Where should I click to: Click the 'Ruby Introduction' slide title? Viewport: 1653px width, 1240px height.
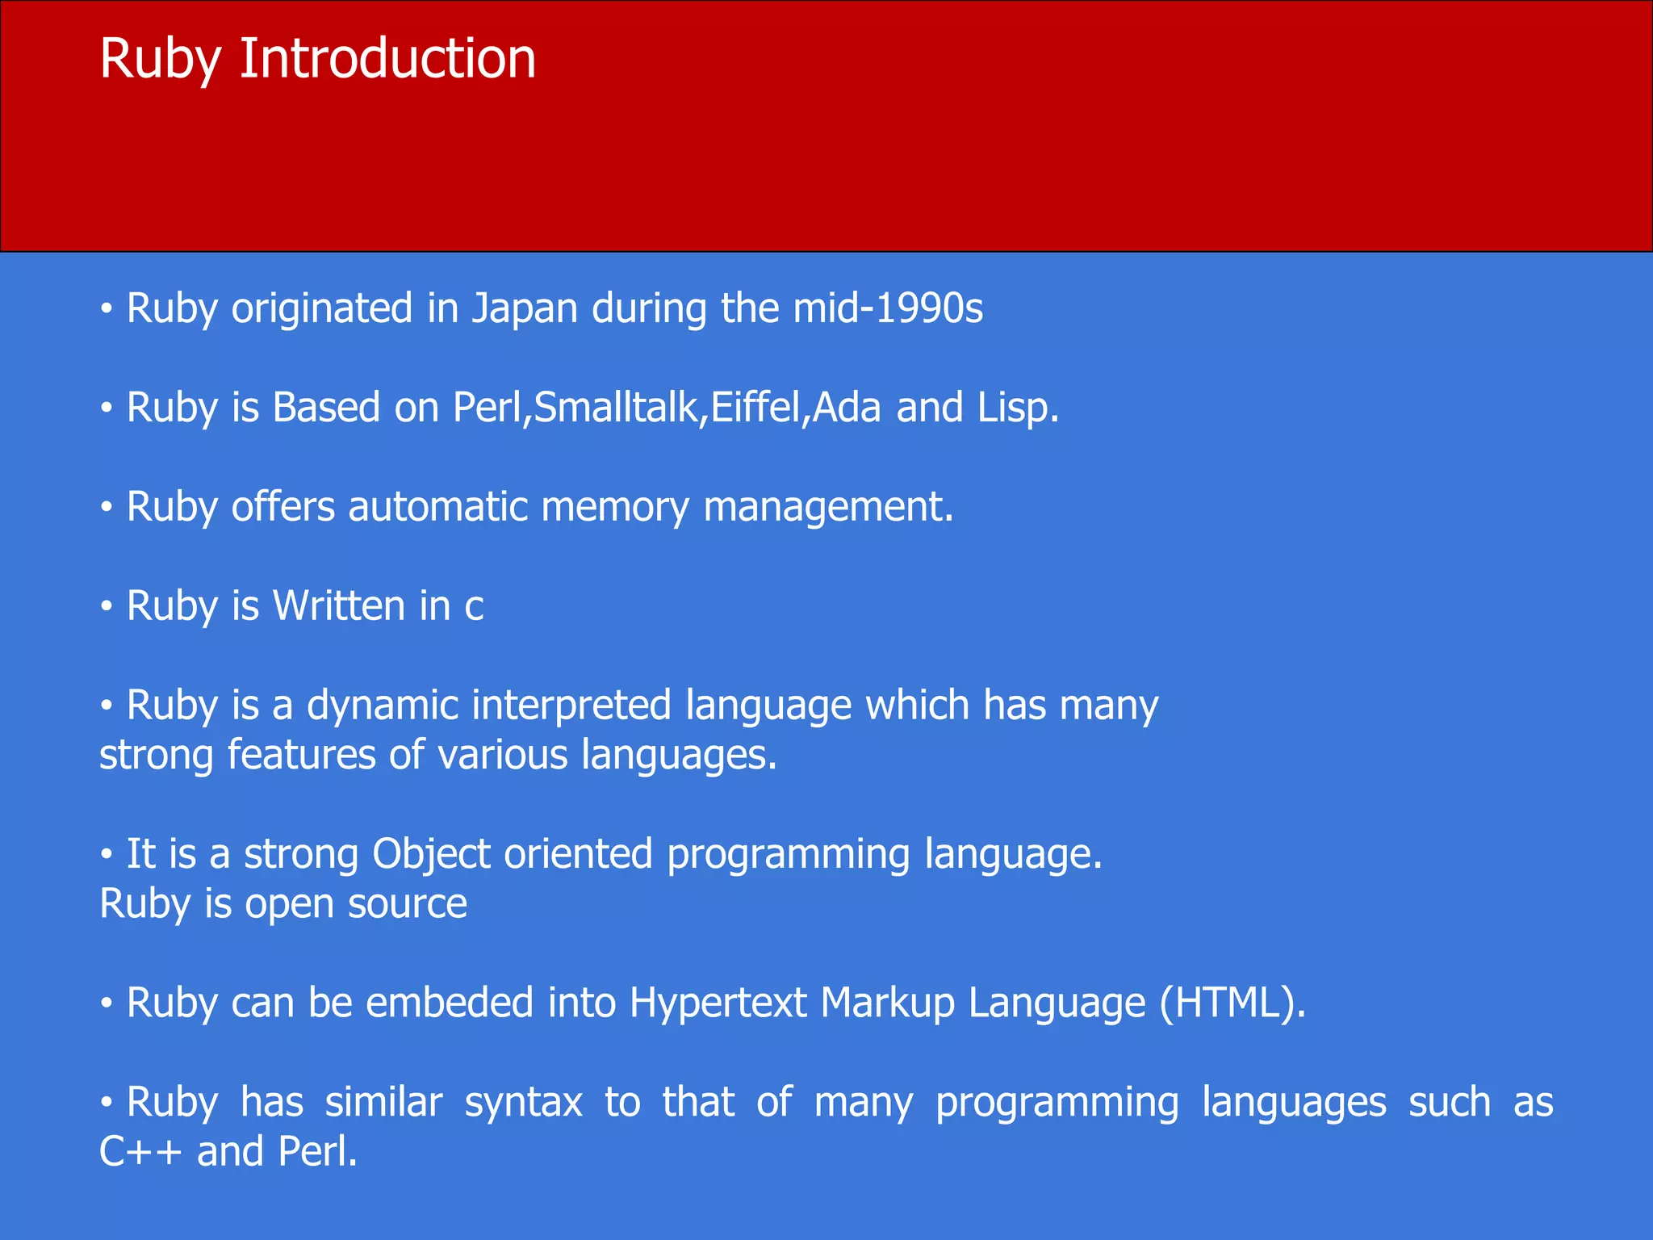pyautogui.click(x=317, y=60)
